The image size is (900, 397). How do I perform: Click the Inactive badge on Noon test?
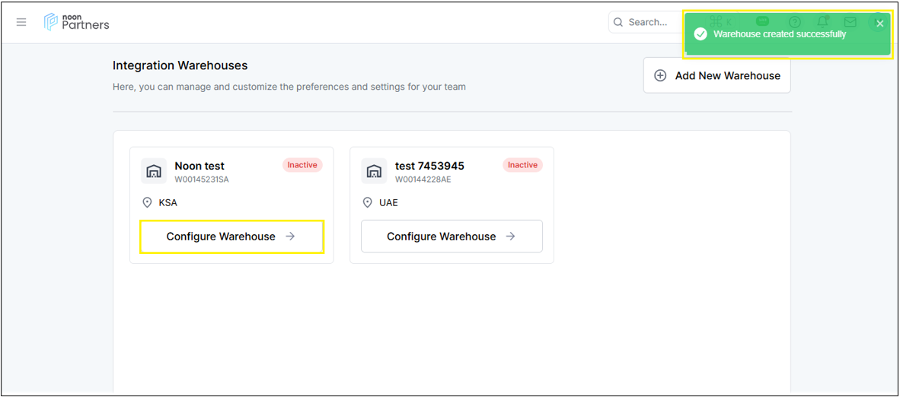tap(302, 165)
